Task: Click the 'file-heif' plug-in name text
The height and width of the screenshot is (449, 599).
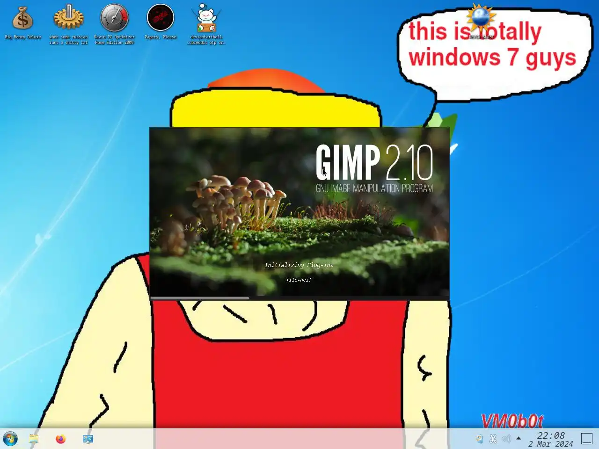Action: 299,280
